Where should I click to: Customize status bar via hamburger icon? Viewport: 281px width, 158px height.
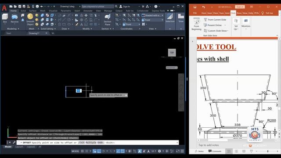(182, 151)
